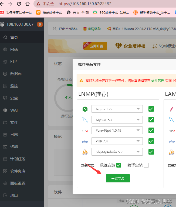Click the 计划任务 calendar icon in sidebar
The image size is (176, 207).
[x=5, y=159]
